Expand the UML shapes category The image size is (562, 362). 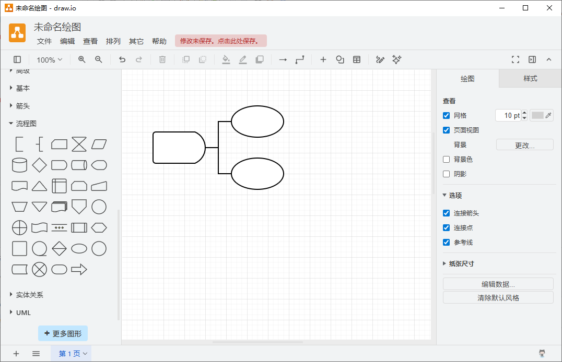20,312
